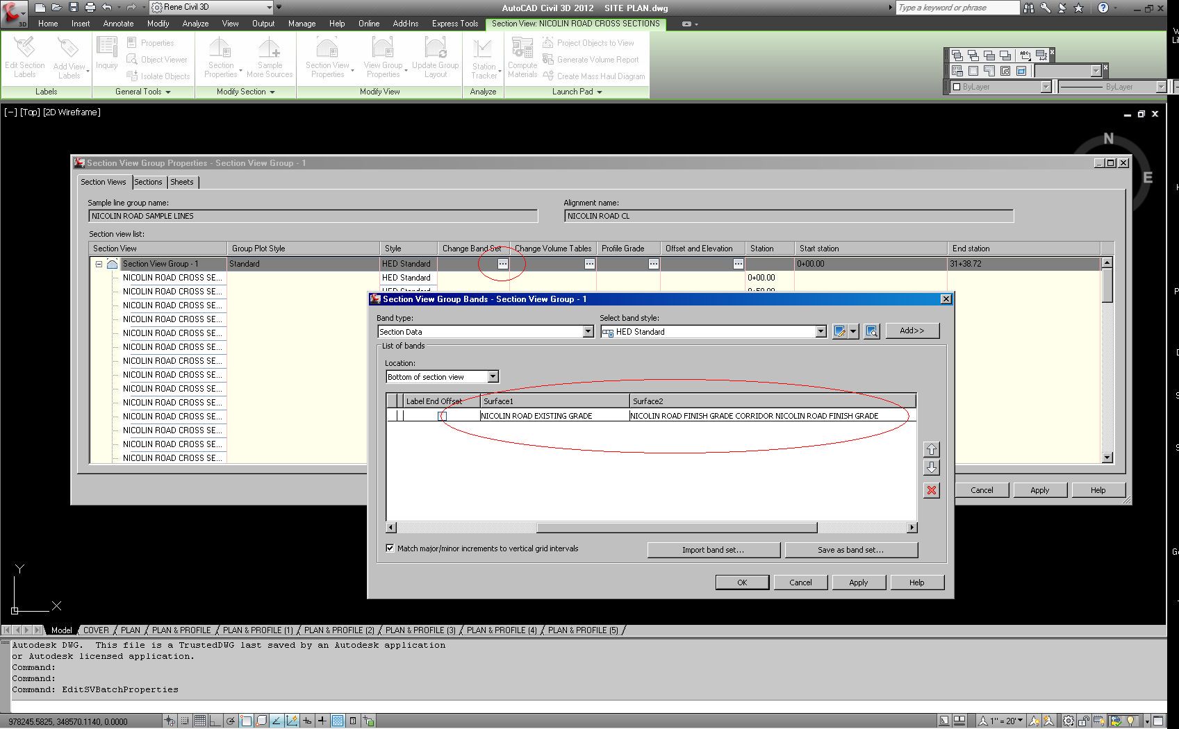Viewport: 1179px width, 729px height.
Task: Click the Save icon in quick access toolbar
Action: (x=74, y=7)
